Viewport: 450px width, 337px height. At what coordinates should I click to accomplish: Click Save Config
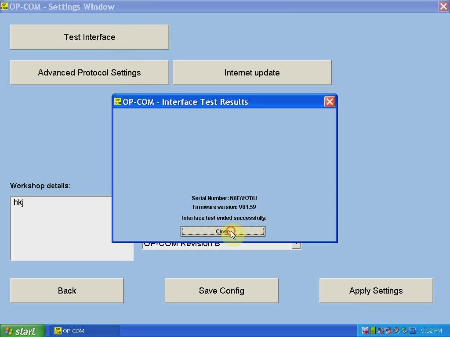221,290
